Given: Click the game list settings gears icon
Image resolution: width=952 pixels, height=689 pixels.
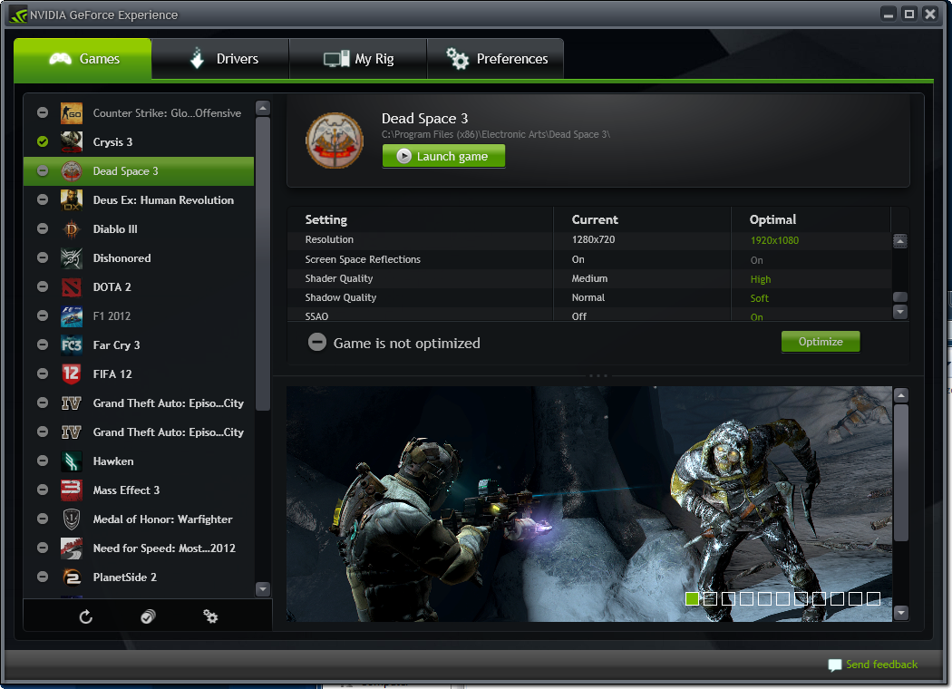Looking at the screenshot, I should pos(210,616).
